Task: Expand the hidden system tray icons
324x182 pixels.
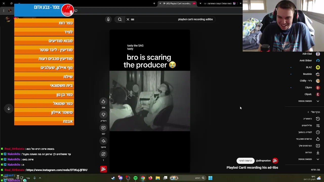Action: coord(40,178)
